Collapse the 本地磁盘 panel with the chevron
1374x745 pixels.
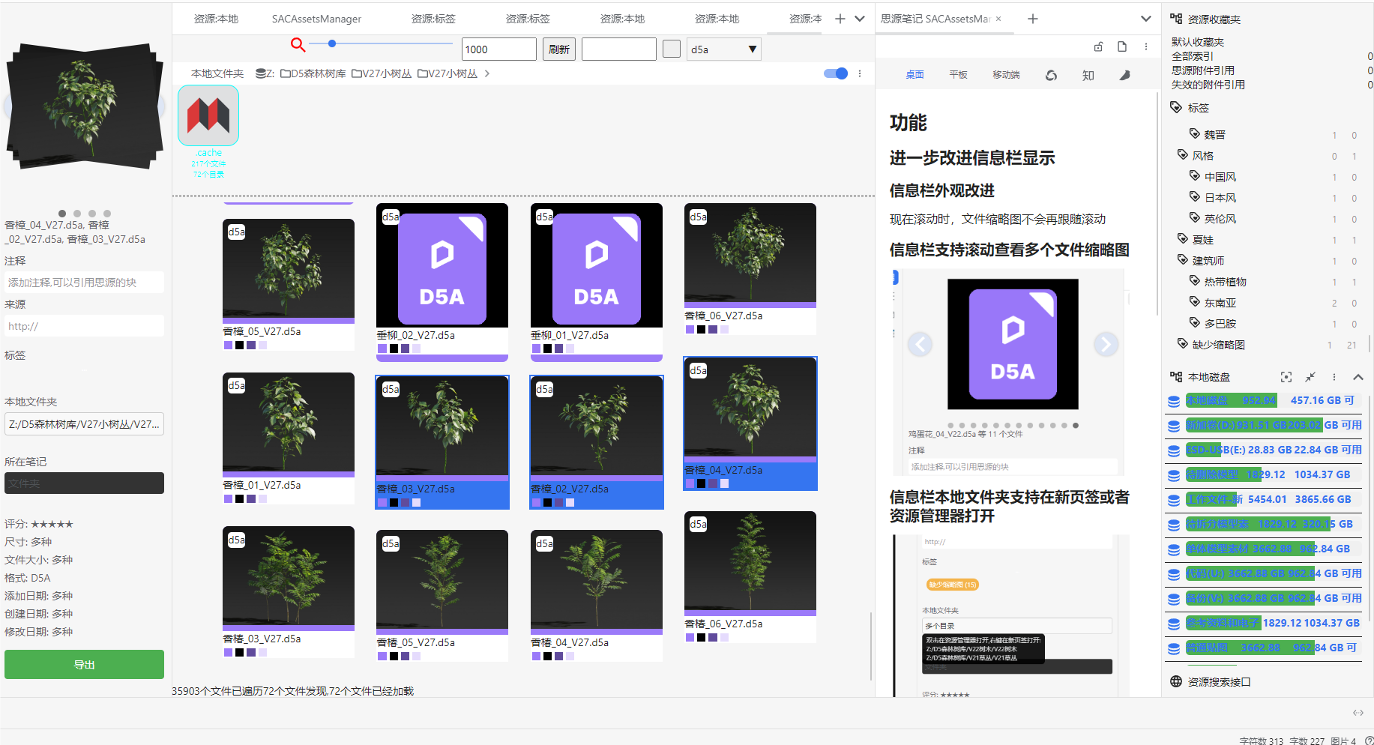[1358, 377]
